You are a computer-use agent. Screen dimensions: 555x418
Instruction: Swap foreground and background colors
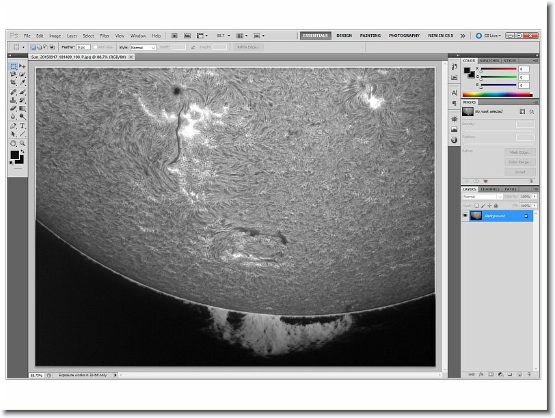pyautogui.click(x=23, y=152)
